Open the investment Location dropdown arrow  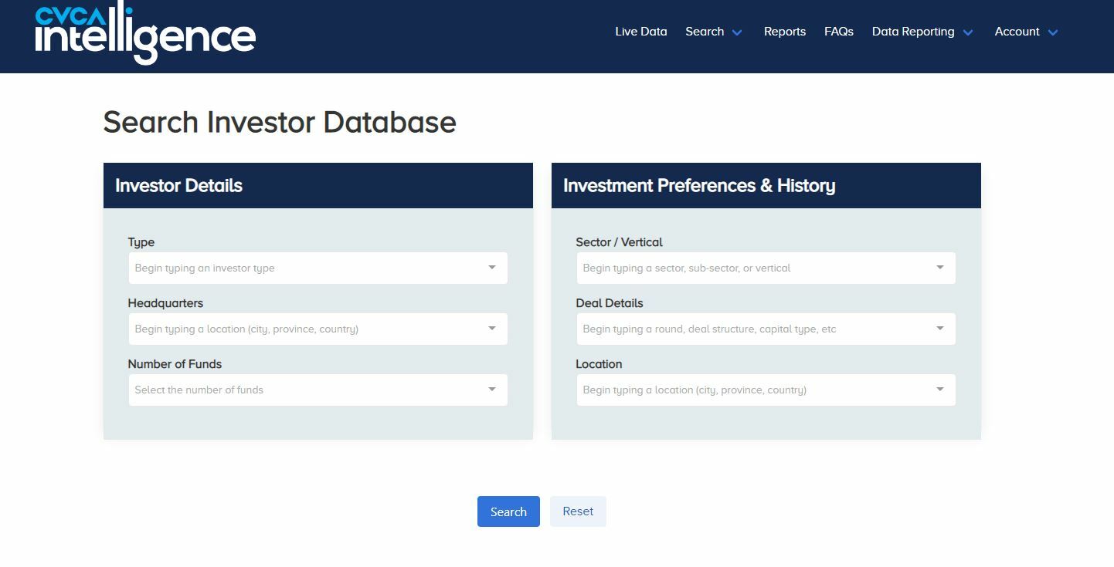pos(939,390)
